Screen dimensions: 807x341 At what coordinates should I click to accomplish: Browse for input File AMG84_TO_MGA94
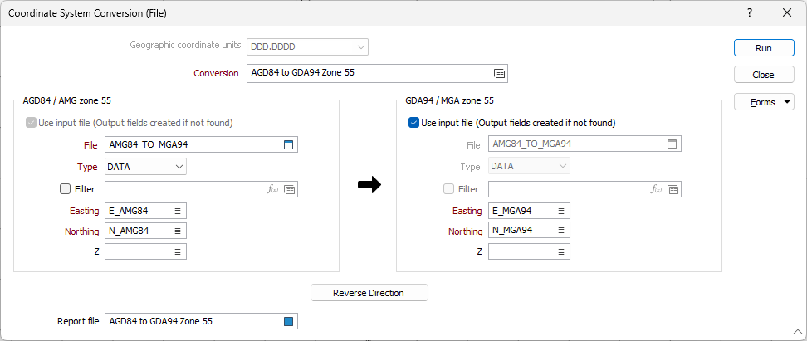[288, 145]
